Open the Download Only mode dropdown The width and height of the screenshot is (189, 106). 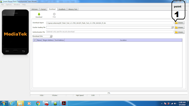[42, 36]
